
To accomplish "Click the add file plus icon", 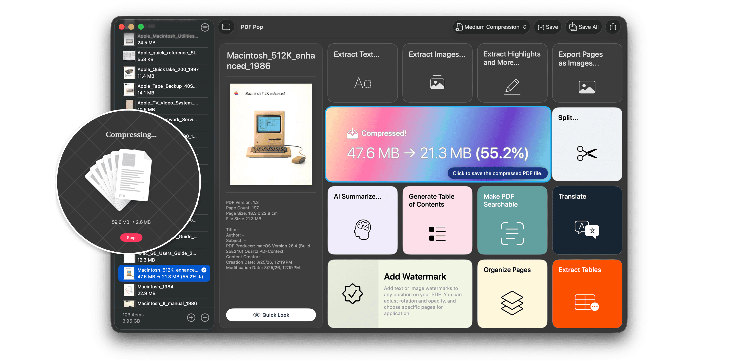I will [x=191, y=317].
